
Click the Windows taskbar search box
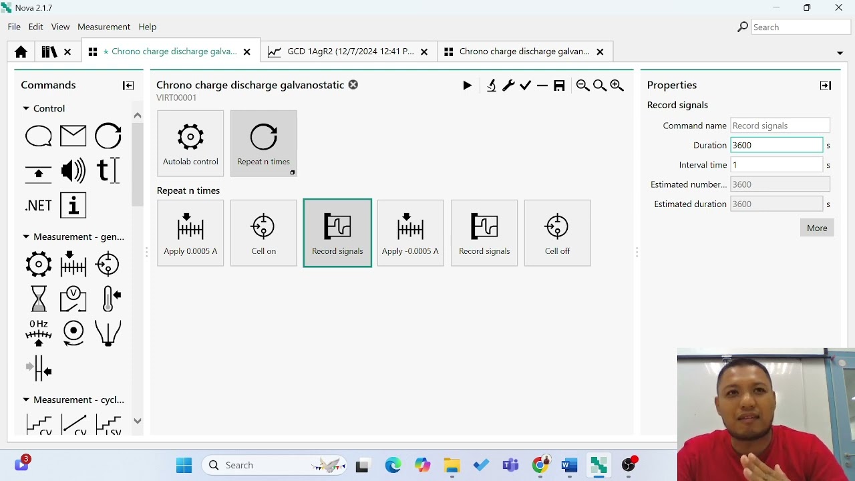coord(275,465)
